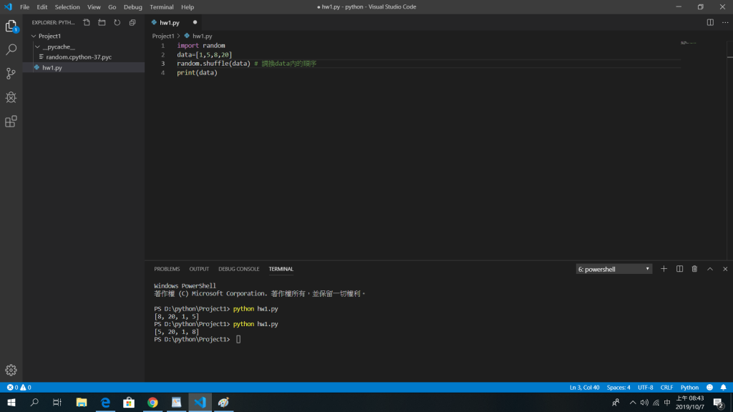This screenshot has height=412, width=733.
Task: Go to line via Ln 3, Col 40
Action: 584,387
